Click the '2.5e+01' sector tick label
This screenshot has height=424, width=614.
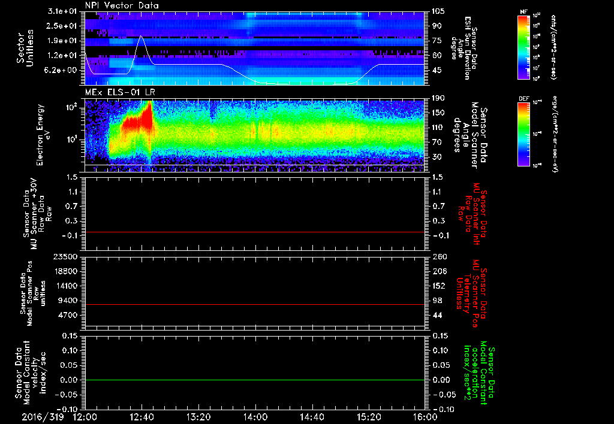[x=62, y=26]
